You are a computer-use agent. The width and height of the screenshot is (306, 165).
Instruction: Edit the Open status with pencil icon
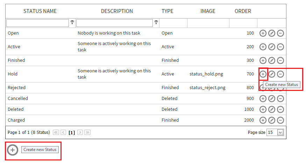(x=272, y=33)
